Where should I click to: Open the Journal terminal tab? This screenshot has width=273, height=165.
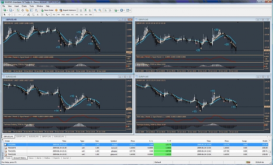[66, 158]
